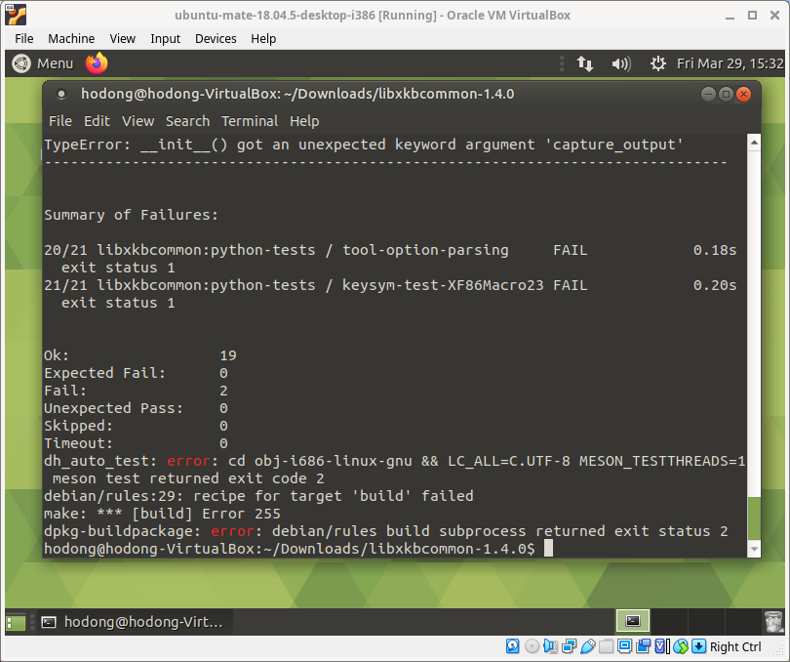
Task: Click the VirtualBox display status icon
Action: click(x=625, y=646)
